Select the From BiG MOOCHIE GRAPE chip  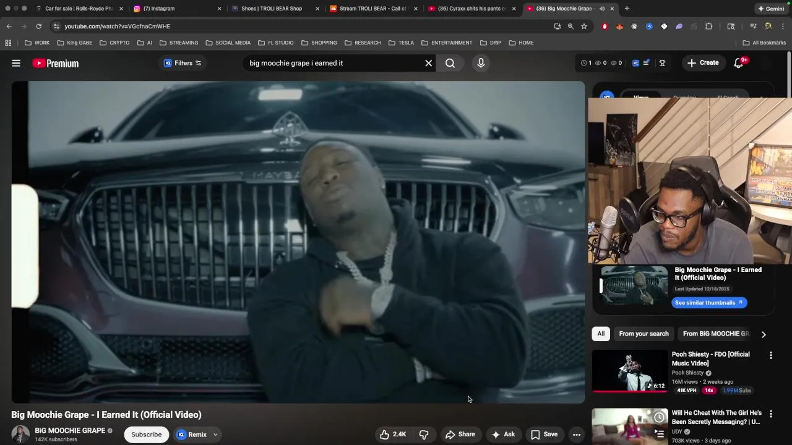[x=716, y=334]
